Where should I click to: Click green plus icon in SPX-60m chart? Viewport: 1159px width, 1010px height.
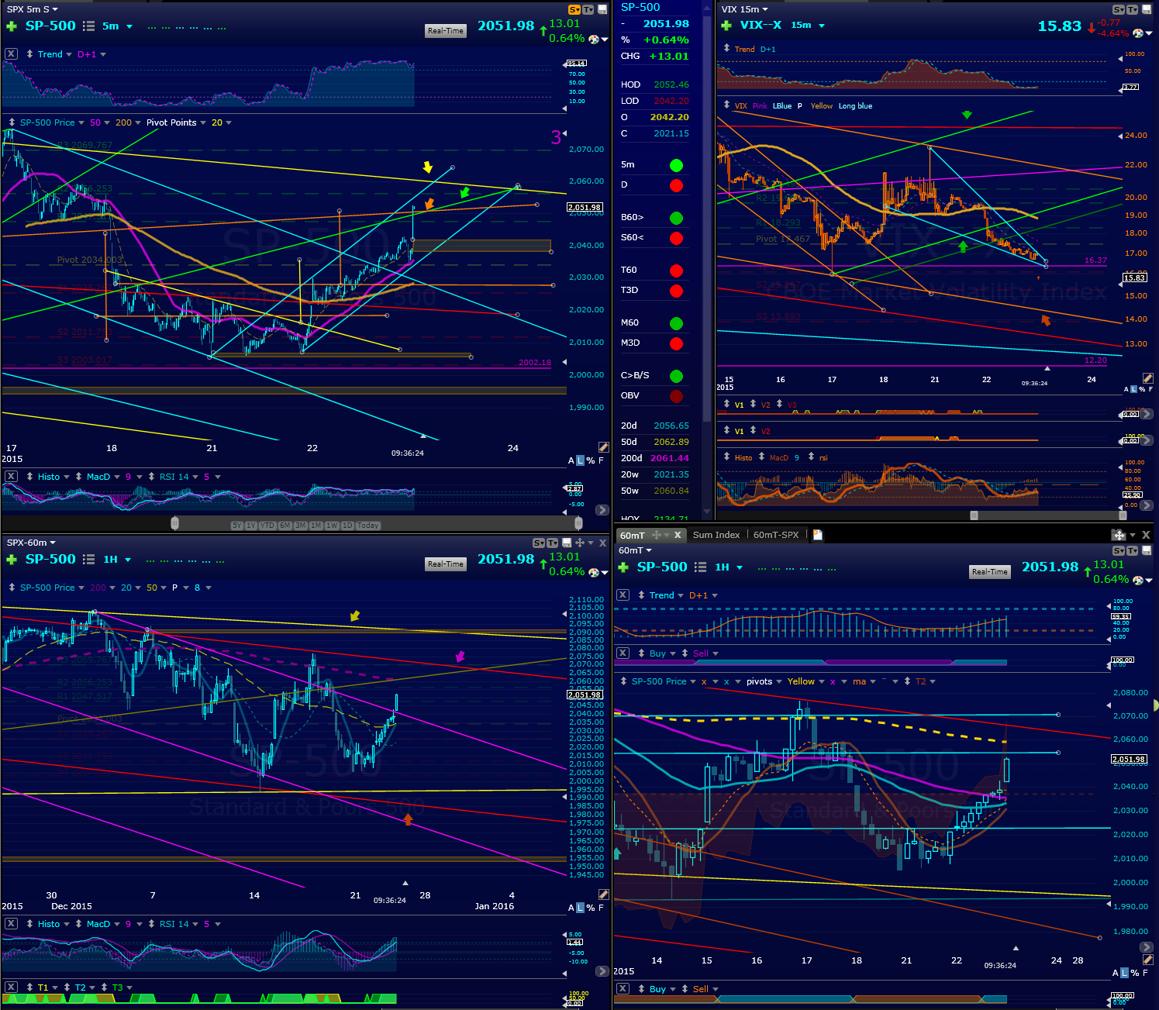pos(12,560)
